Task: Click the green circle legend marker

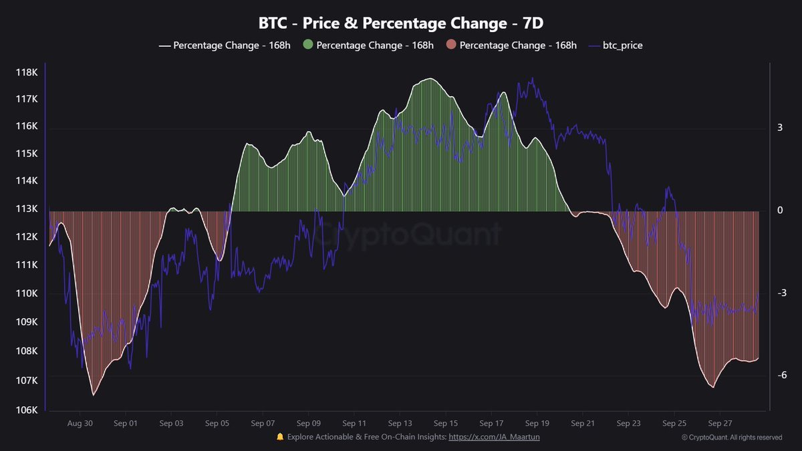Action: click(x=307, y=45)
